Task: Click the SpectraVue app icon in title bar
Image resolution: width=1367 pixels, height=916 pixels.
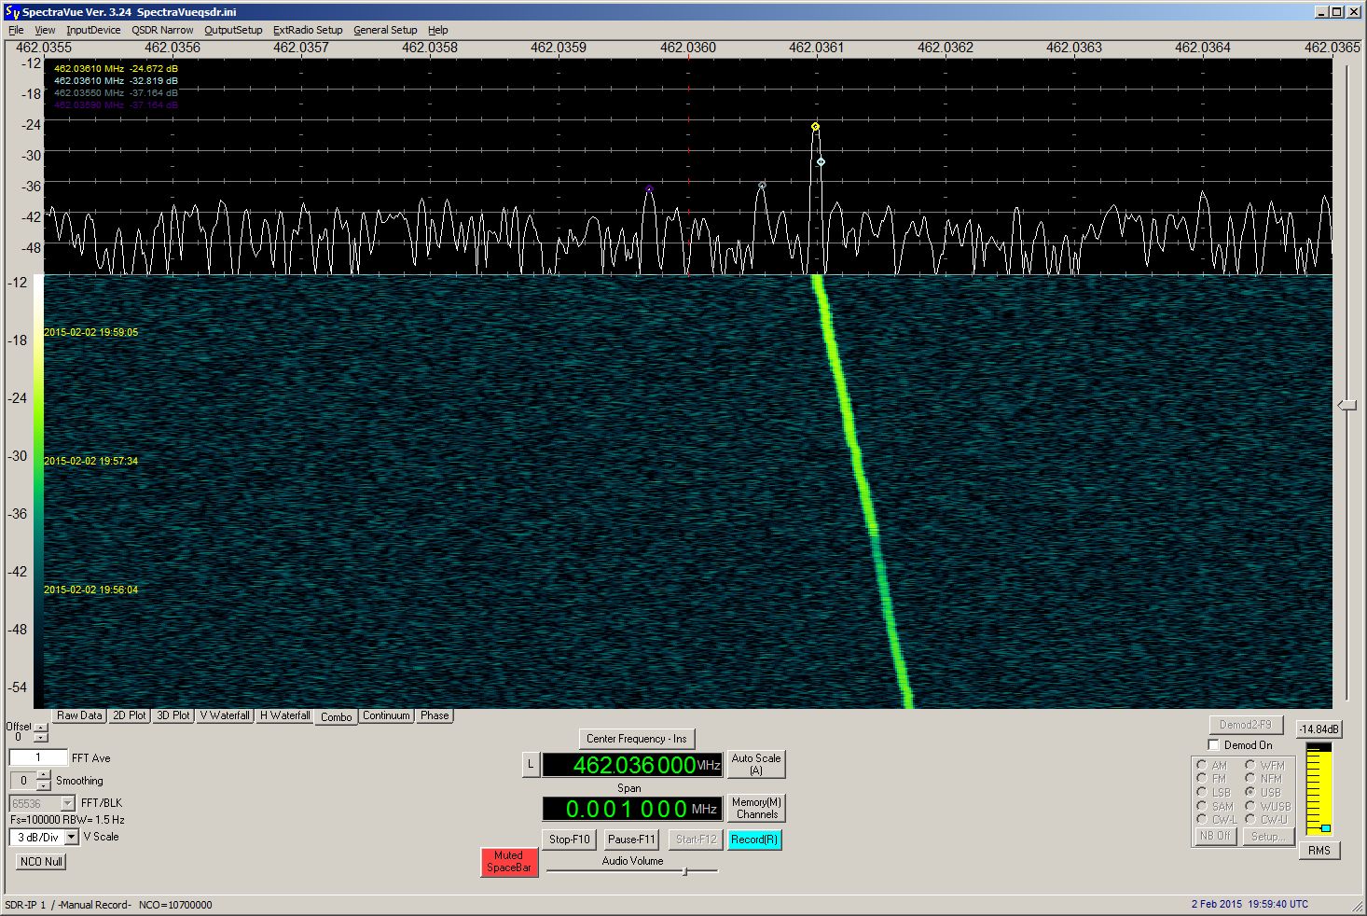Action: tap(12, 12)
